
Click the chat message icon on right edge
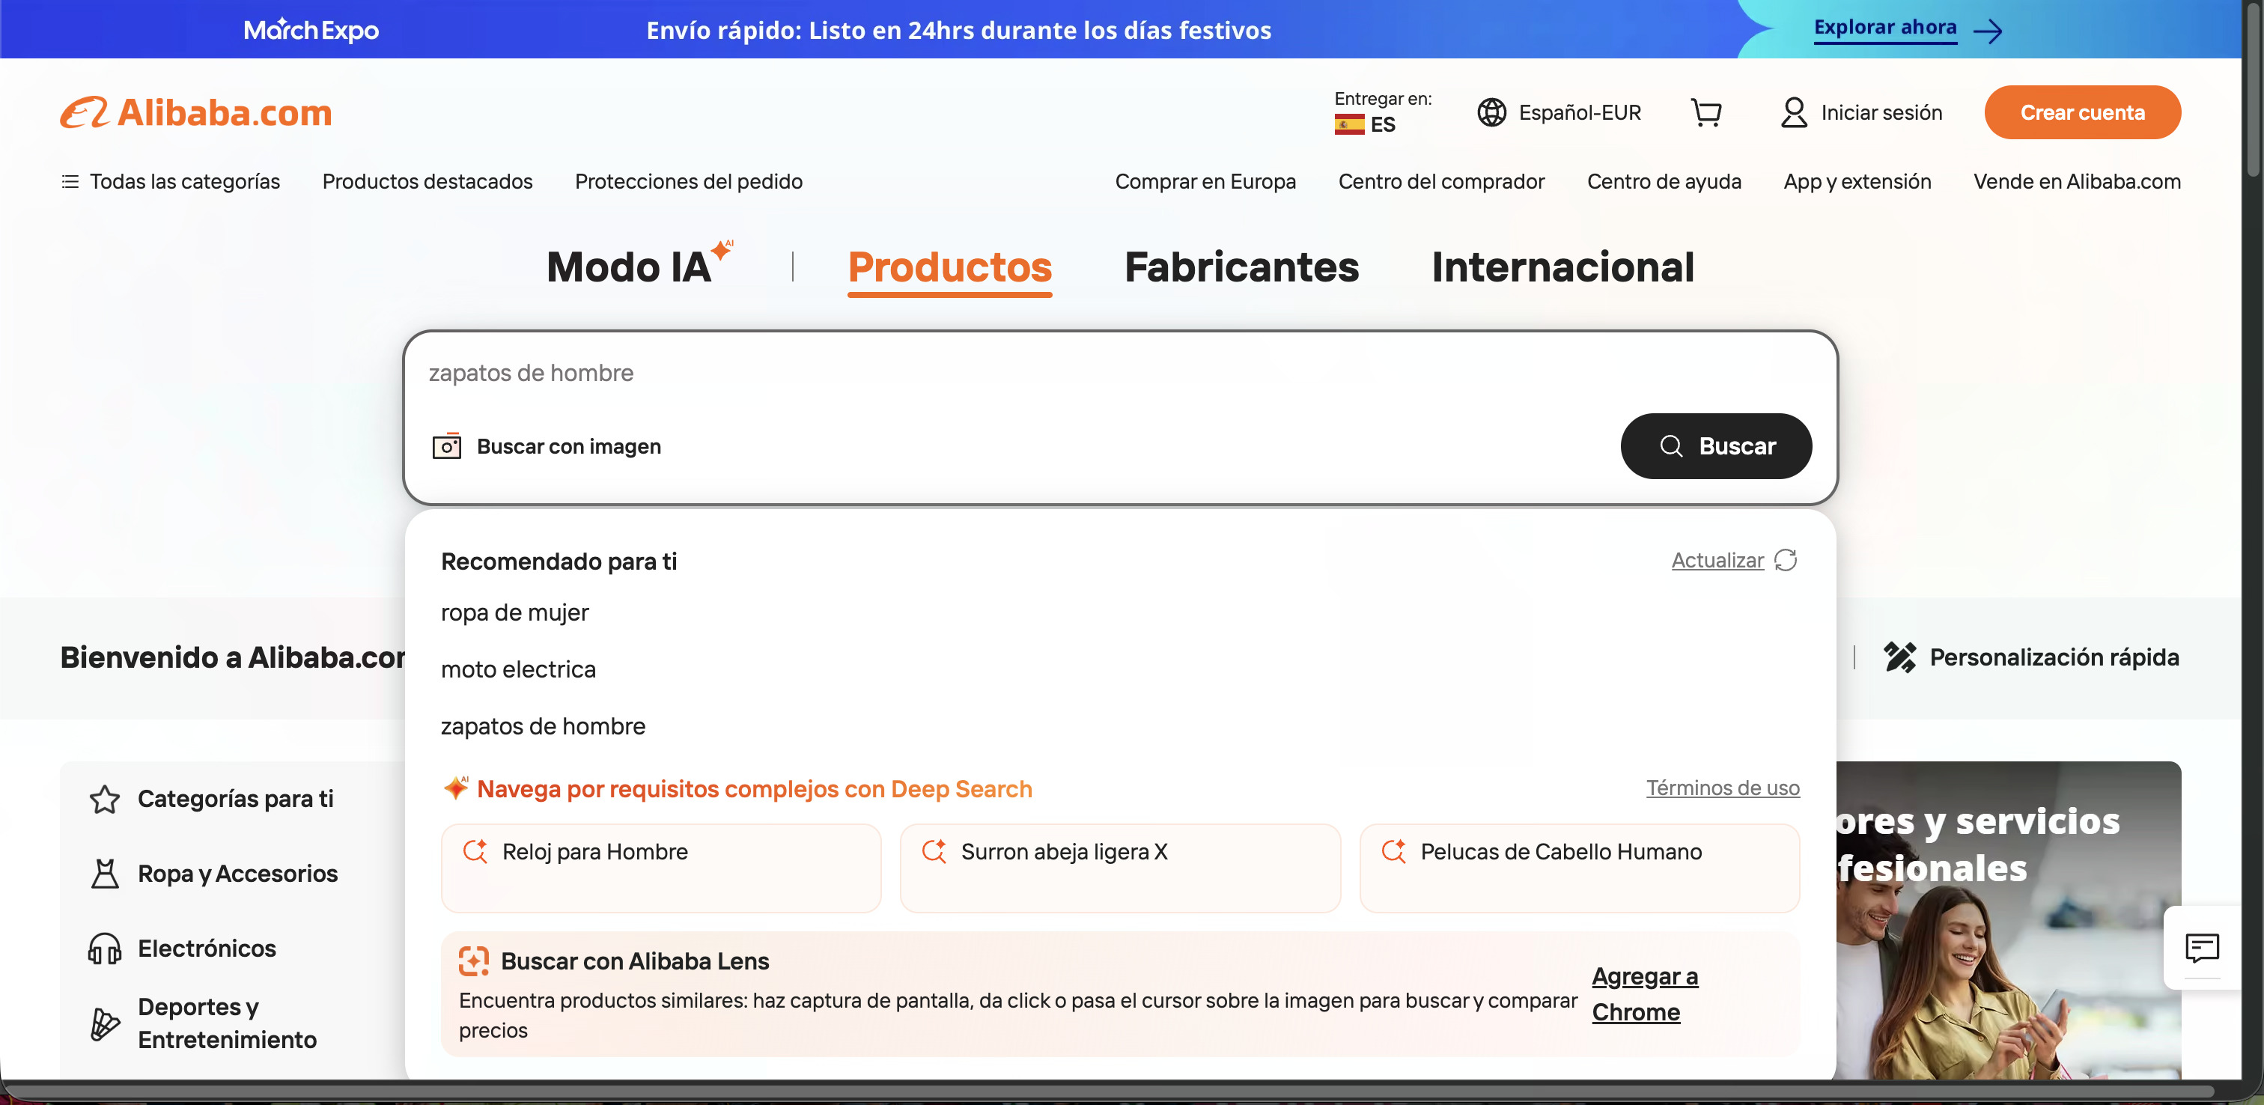tap(2202, 948)
